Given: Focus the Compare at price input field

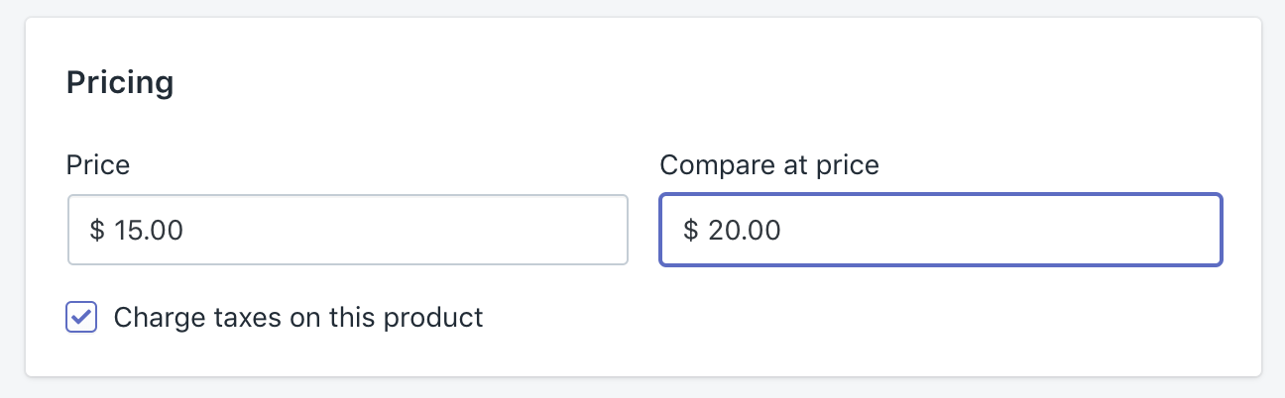Looking at the screenshot, I should [940, 230].
